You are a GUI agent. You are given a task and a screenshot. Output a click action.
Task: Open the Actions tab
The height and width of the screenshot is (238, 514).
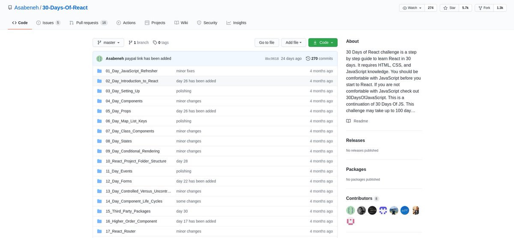126,23
